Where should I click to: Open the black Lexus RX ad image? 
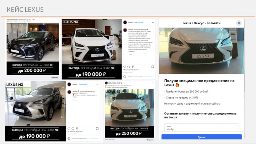[33, 42]
